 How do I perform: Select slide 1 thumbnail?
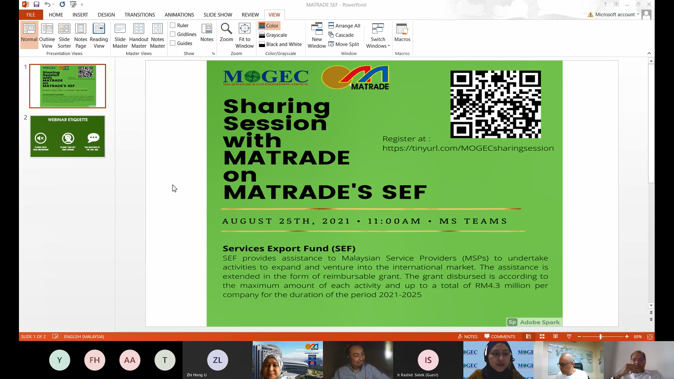point(67,86)
